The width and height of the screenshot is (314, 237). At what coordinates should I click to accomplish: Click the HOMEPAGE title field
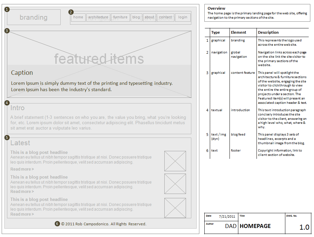255,226
